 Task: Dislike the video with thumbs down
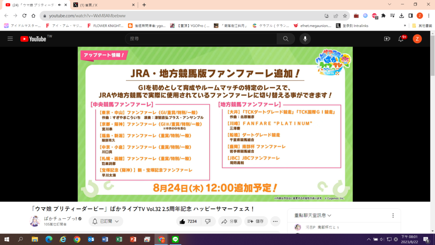coord(208,221)
